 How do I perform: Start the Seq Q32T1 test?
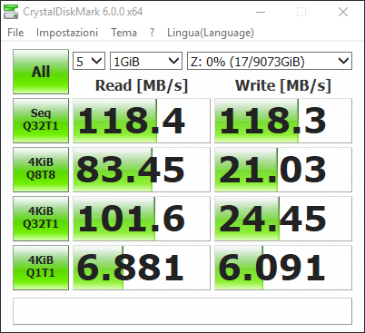point(41,121)
